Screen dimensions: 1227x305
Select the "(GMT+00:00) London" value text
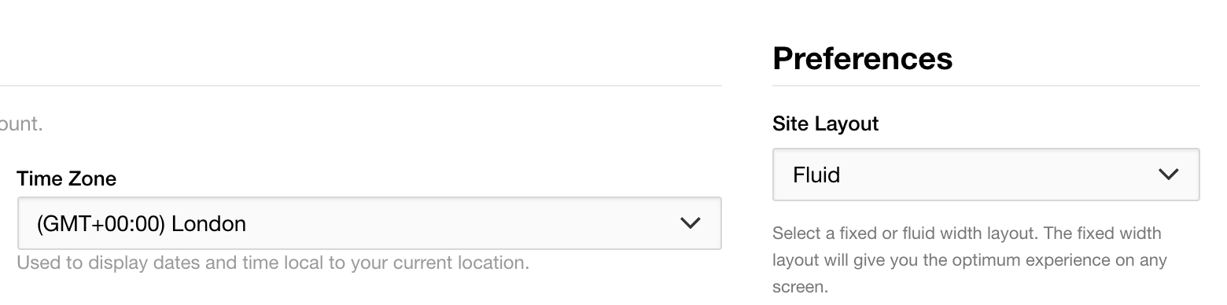pos(142,224)
